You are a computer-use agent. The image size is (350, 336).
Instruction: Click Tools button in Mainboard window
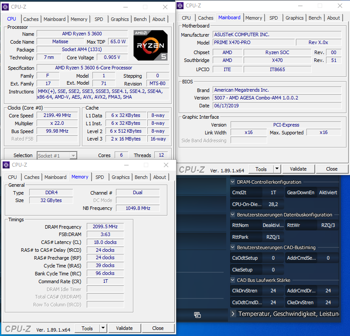pos(261,169)
